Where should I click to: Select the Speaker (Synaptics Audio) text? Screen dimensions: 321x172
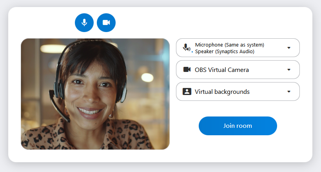(x=225, y=51)
